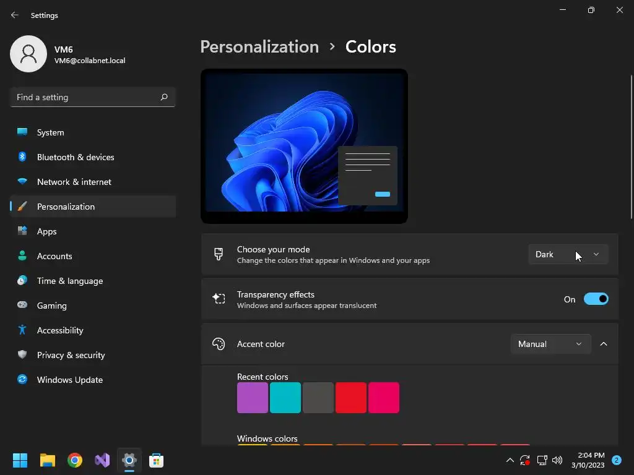The height and width of the screenshot is (475, 634).
Task: Pick the purple recent color swatch
Action: point(253,398)
